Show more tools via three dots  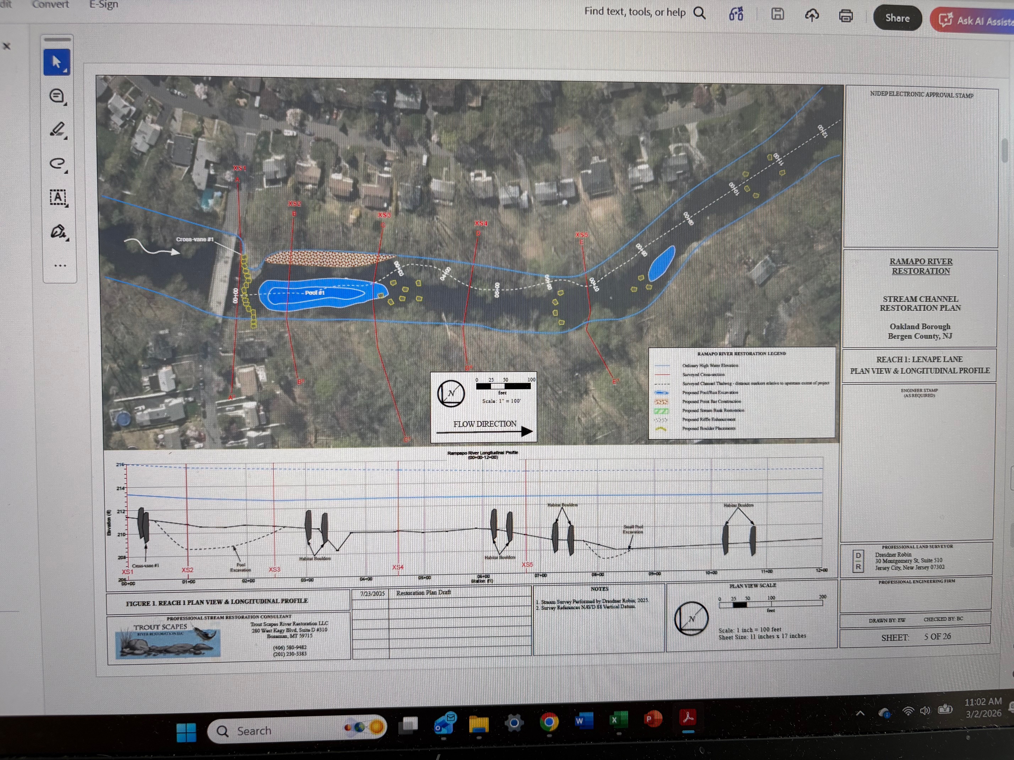[x=60, y=265]
